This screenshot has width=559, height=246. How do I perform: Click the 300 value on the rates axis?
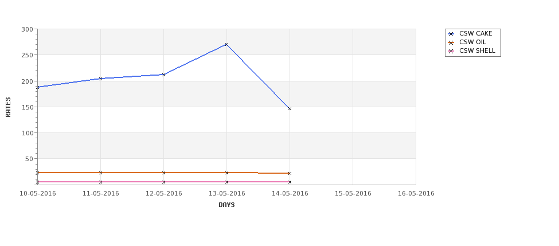coord(27,29)
